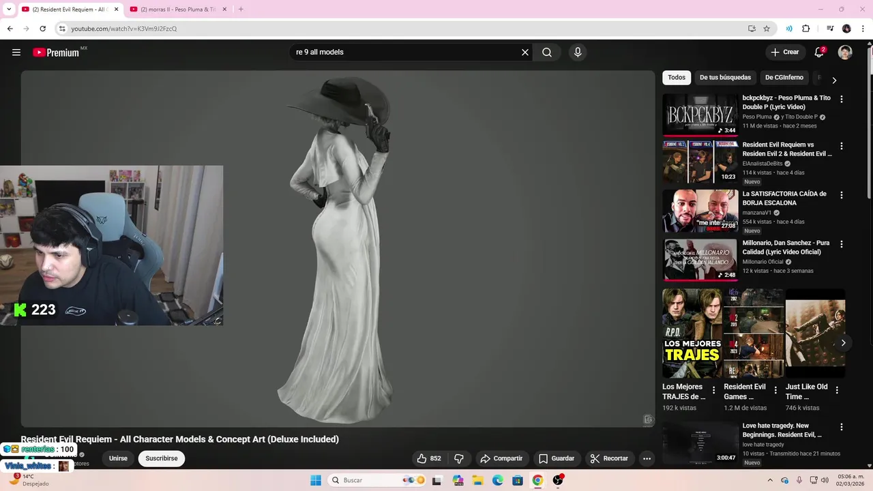The height and width of the screenshot is (491, 873).
Task: Open the tab search dropdown arrow
Action: [8, 10]
